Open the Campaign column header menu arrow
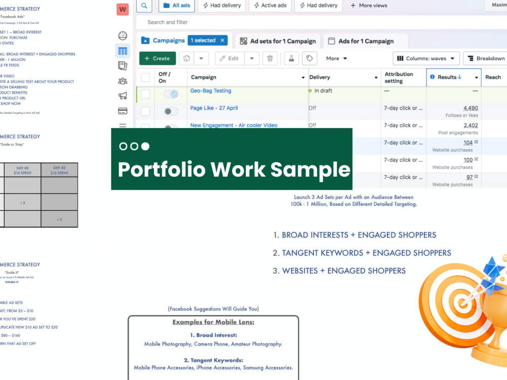The image size is (507, 380). click(x=303, y=77)
